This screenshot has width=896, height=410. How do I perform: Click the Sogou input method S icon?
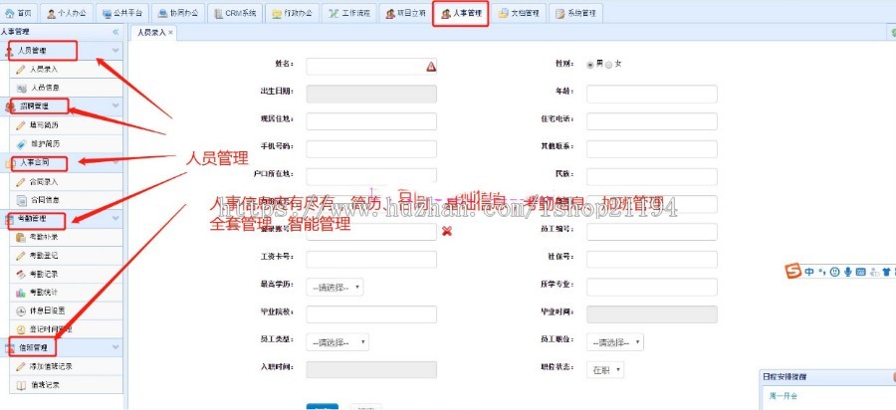793,272
